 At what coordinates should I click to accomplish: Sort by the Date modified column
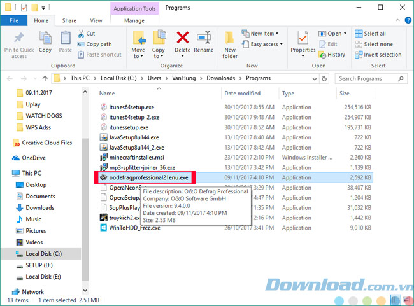click(x=242, y=93)
